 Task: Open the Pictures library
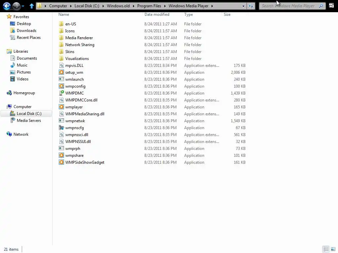tap(24, 72)
